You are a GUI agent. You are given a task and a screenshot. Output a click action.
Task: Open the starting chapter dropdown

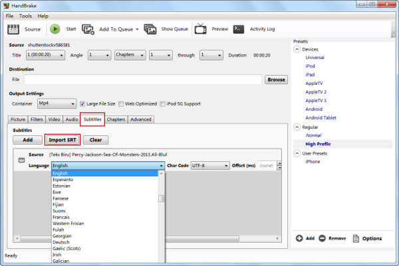click(x=160, y=55)
